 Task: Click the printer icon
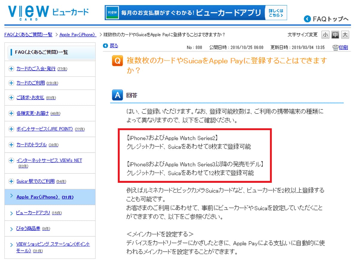point(335,47)
